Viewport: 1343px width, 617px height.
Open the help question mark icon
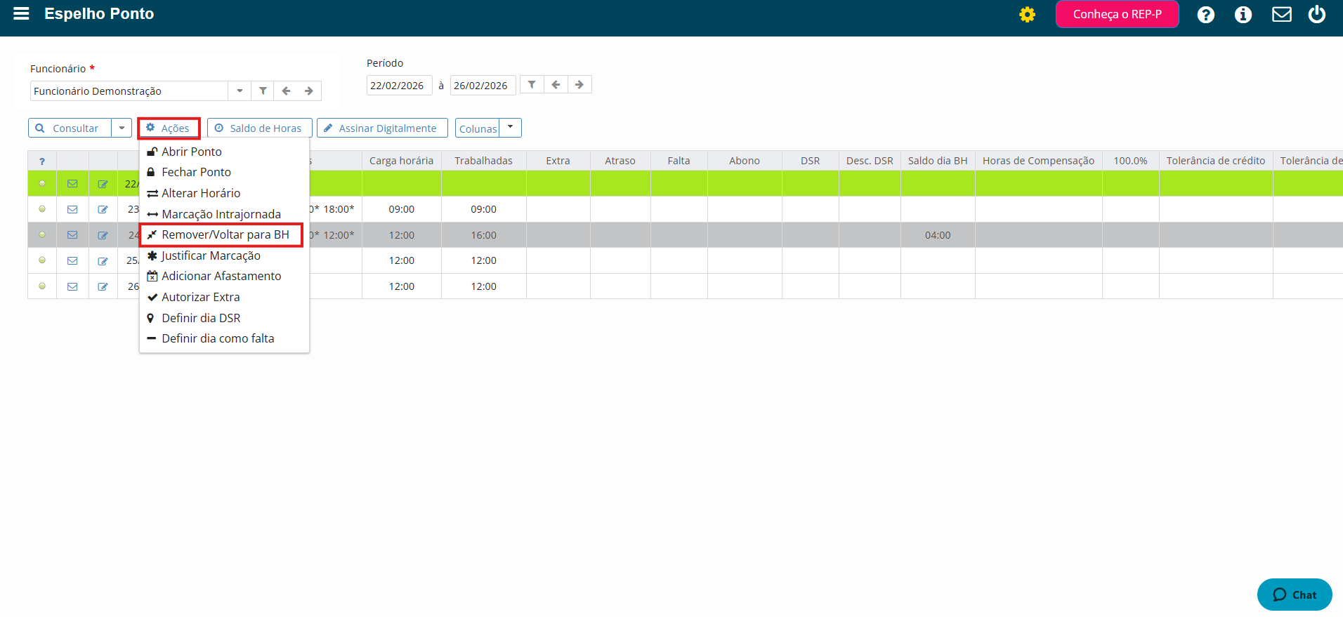point(1205,14)
